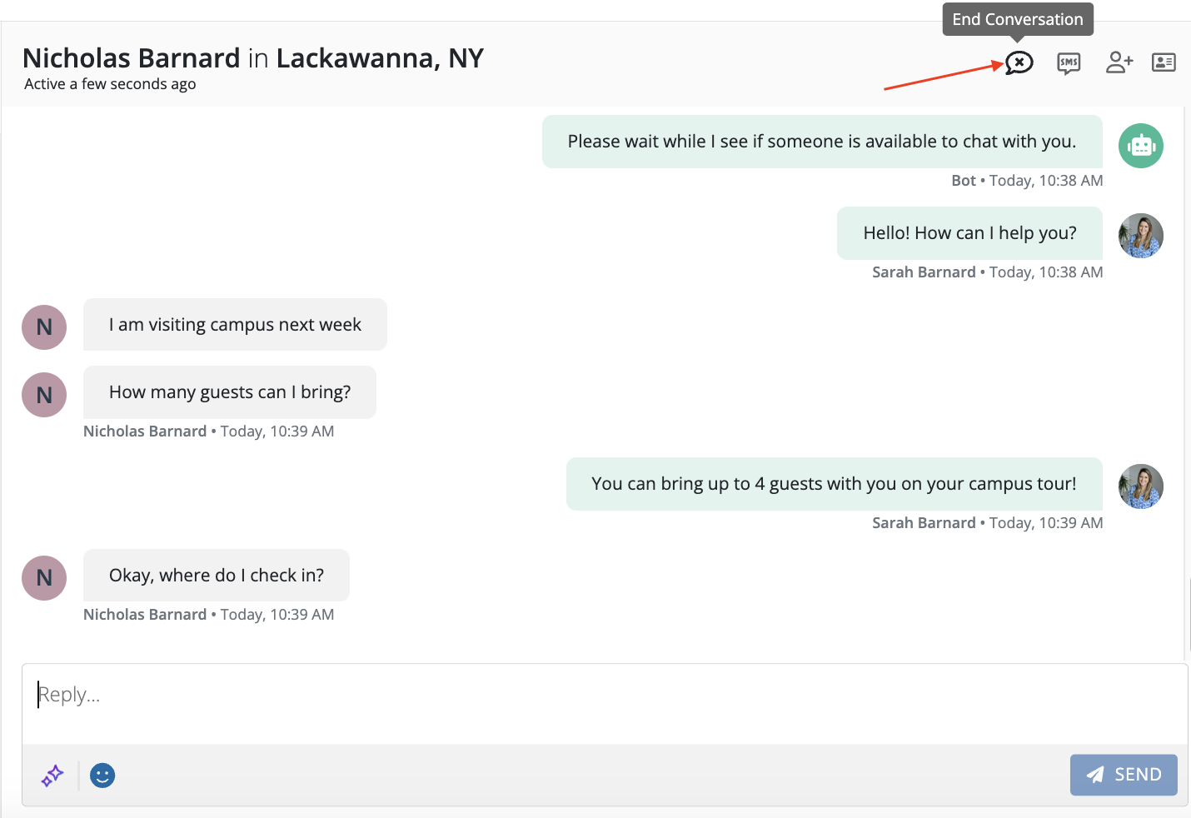The width and height of the screenshot is (1191, 818).
Task: Click Sarah Barnard's avatar beside the greeting
Action: click(x=1140, y=235)
